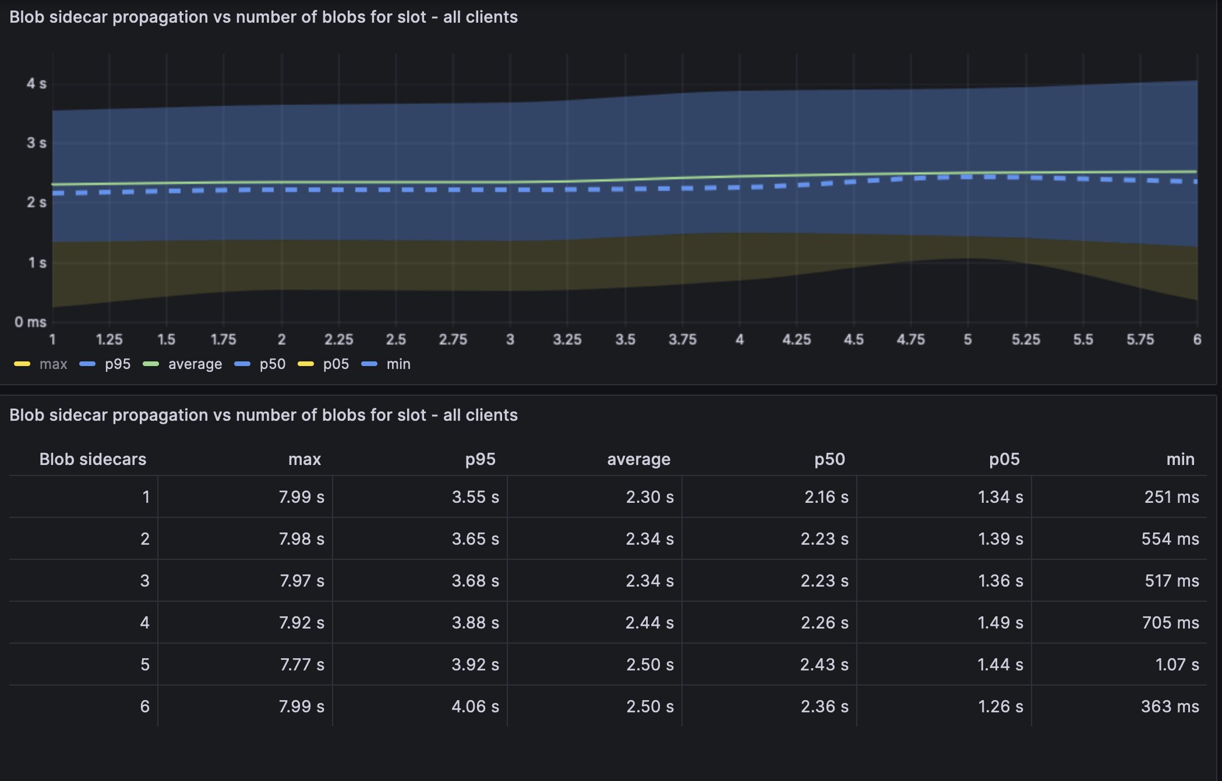Toggle the p50 series legend label

pos(272,364)
